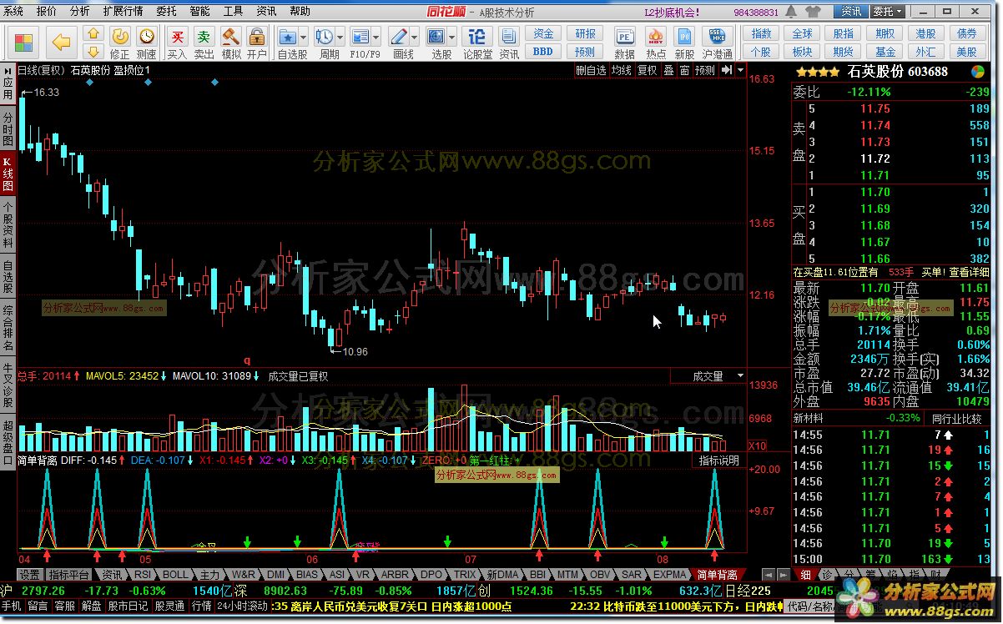
Task: Switch to the RSI indicator tab
Action: click(x=143, y=575)
